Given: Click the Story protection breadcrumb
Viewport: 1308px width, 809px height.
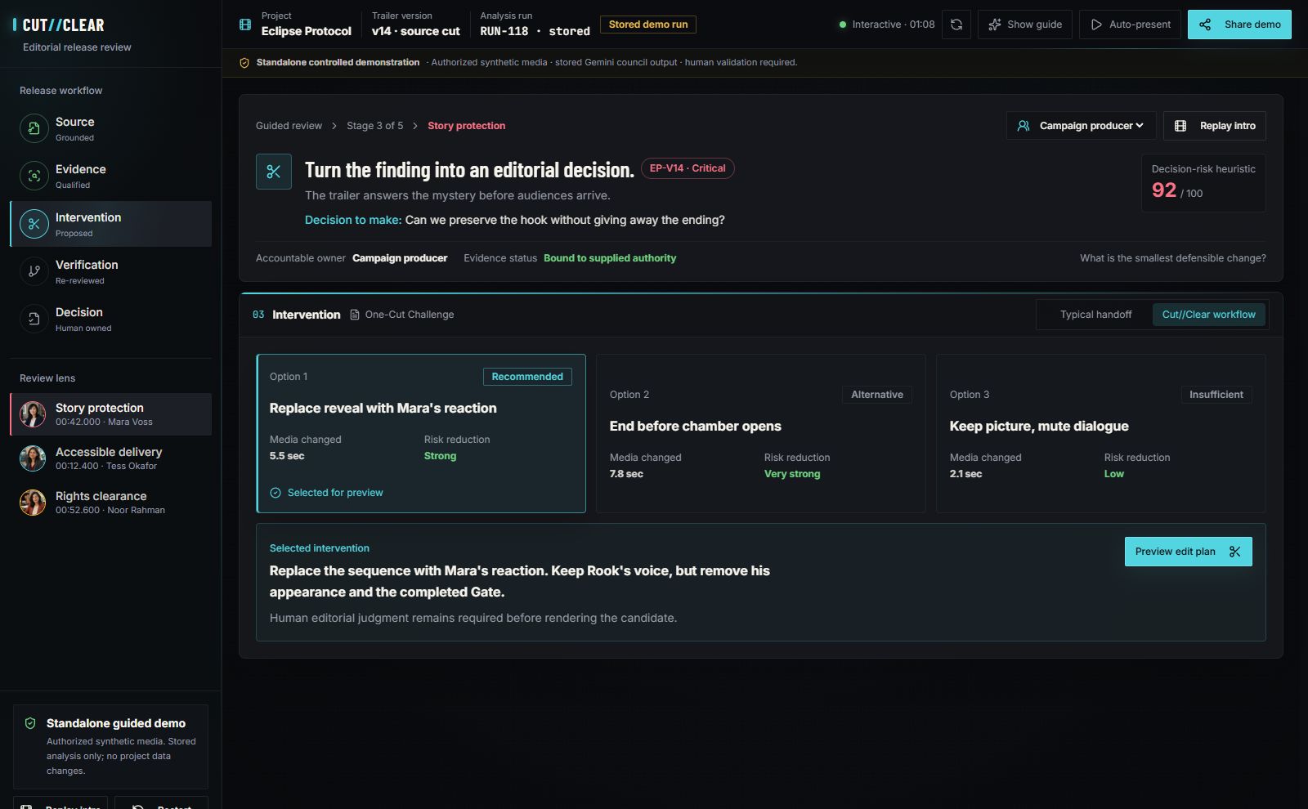Looking at the screenshot, I should [x=466, y=126].
